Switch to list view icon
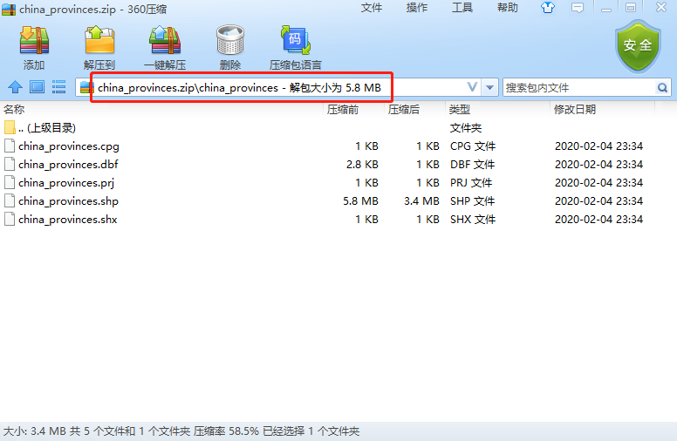 (58, 87)
